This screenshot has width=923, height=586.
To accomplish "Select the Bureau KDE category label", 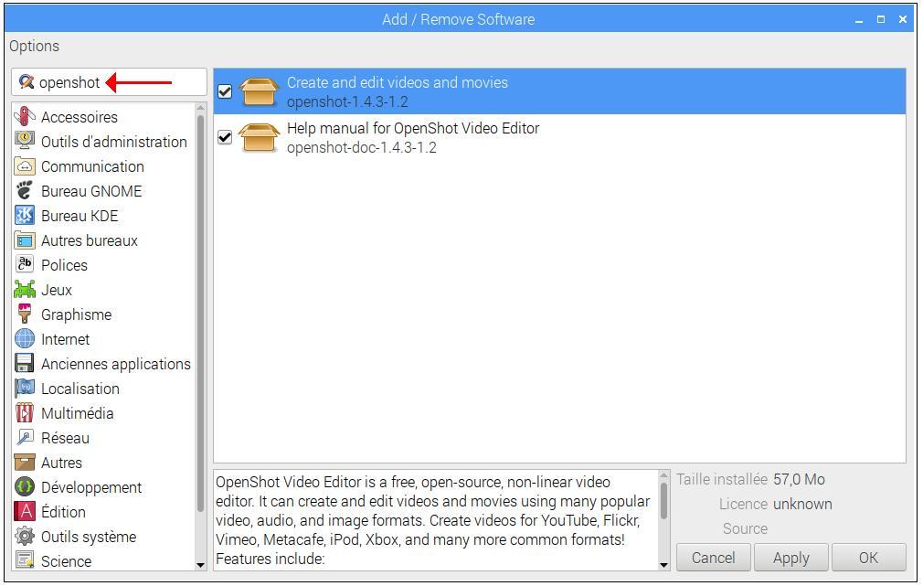I will click(80, 216).
